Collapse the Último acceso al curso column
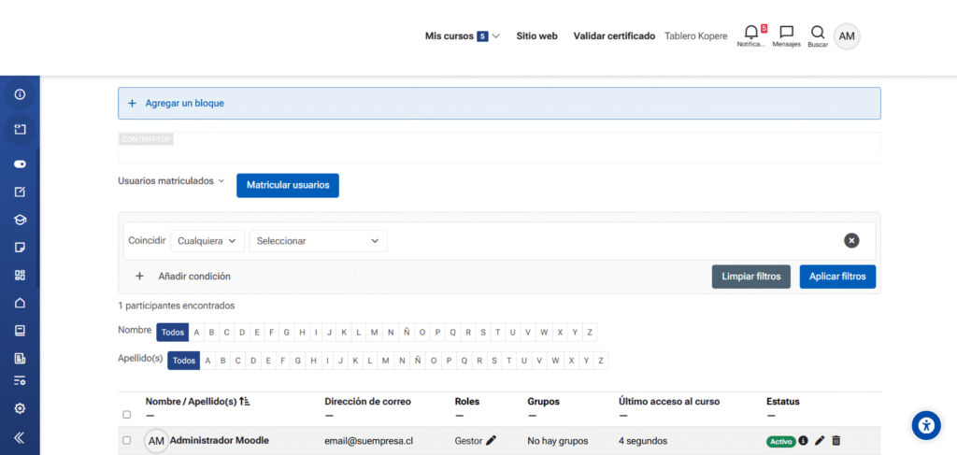Viewport: 957px width, 455px height. tap(623, 416)
